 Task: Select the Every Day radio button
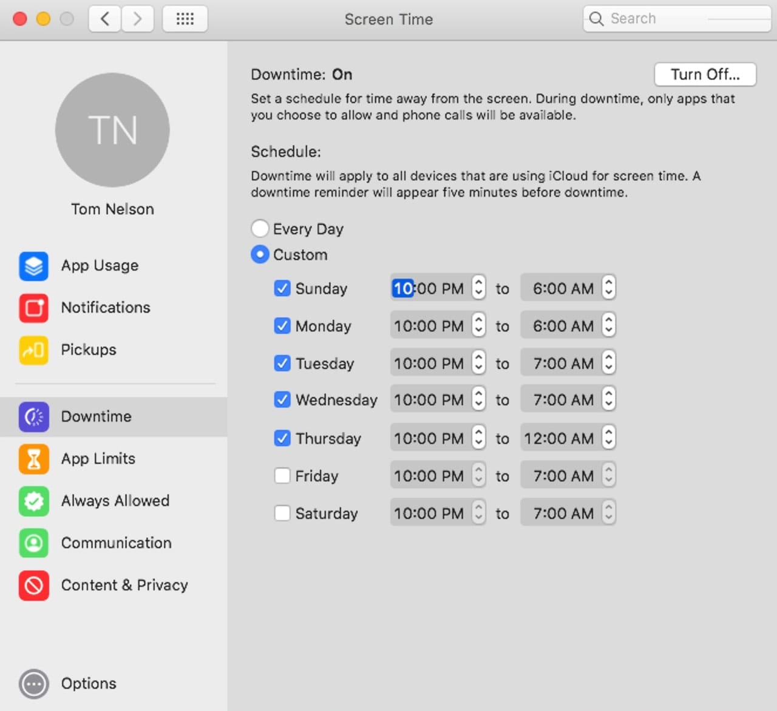tap(260, 229)
